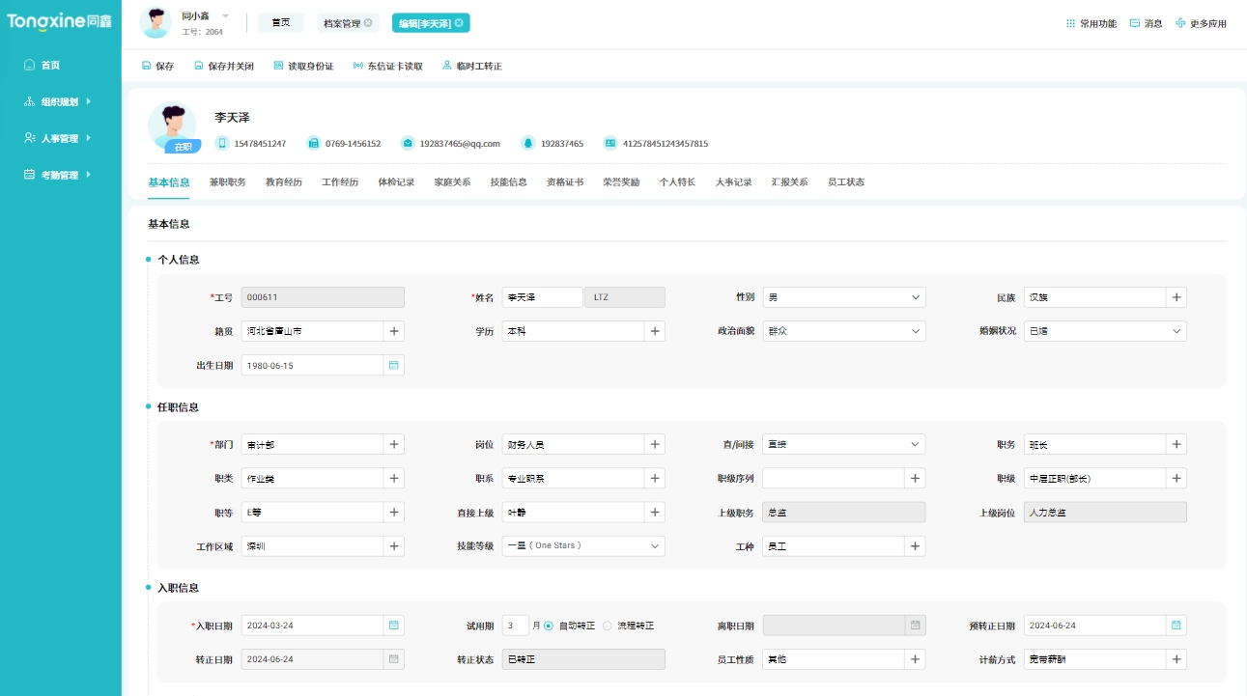The height and width of the screenshot is (696, 1247).
Task: Click the 试用期 months input field
Action: tap(516, 626)
